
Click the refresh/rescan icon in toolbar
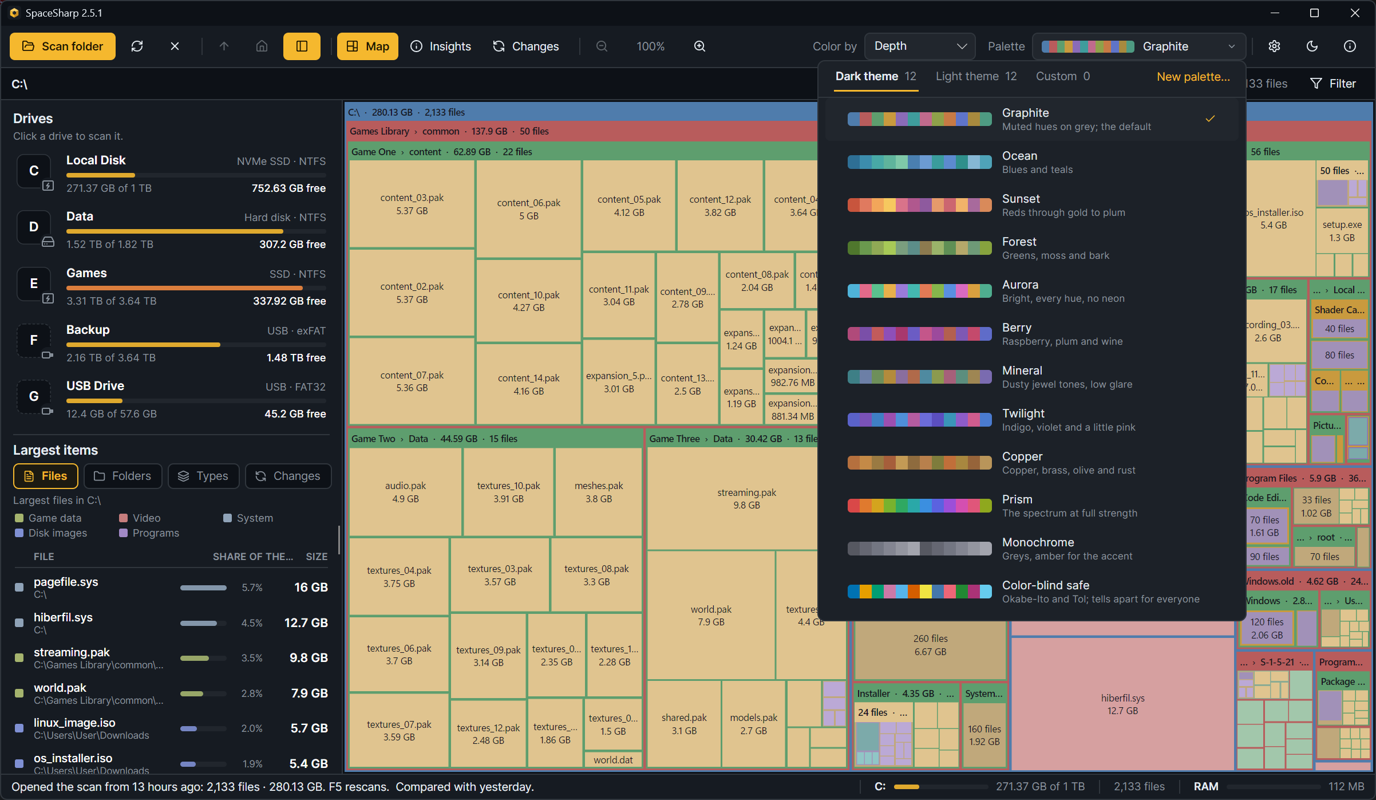pos(137,46)
